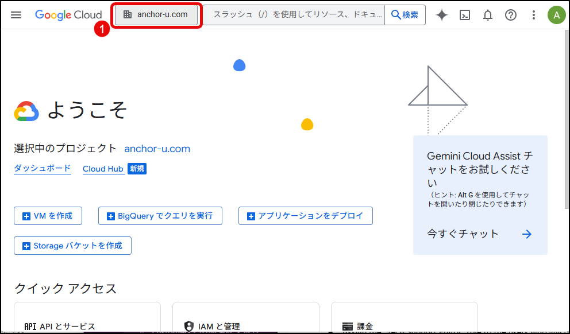Click the Google Cloud logo

[x=68, y=15]
